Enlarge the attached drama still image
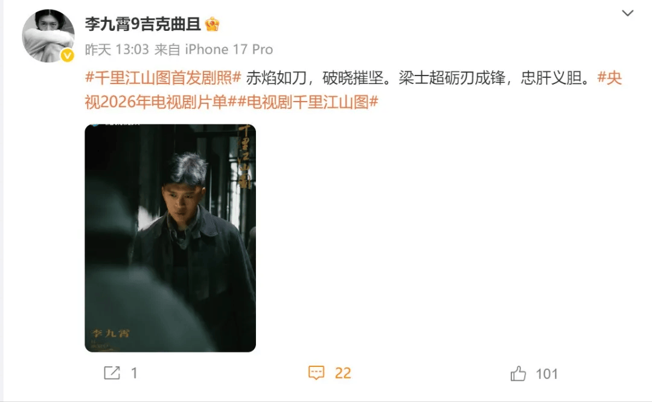The image size is (652, 402). (x=170, y=238)
